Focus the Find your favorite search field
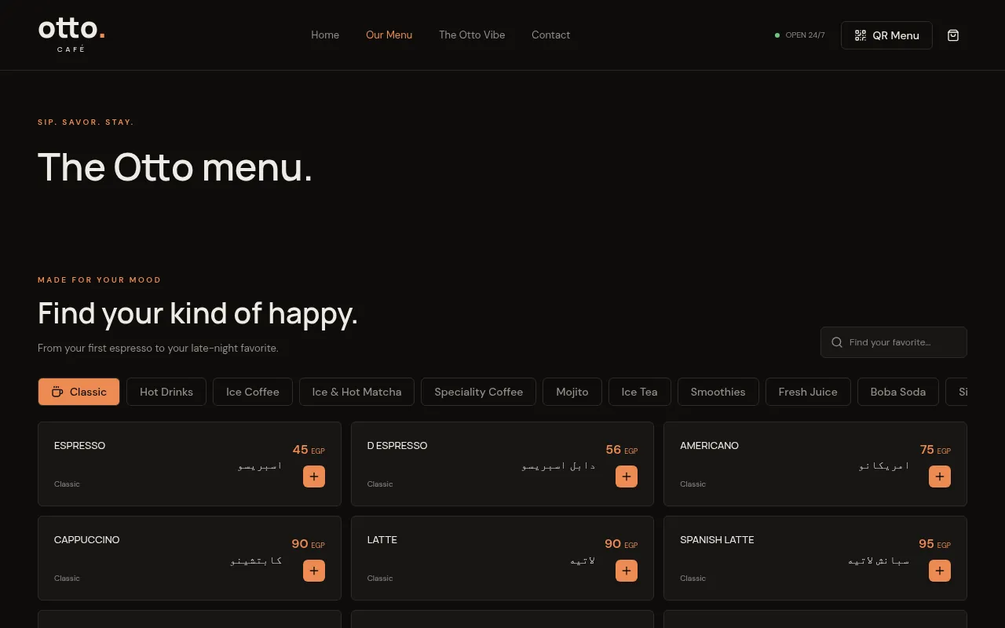 pos(894,342)
